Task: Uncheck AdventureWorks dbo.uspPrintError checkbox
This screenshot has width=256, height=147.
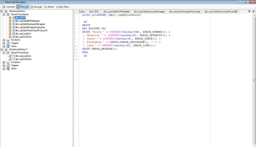Action: tap(14, 37)
